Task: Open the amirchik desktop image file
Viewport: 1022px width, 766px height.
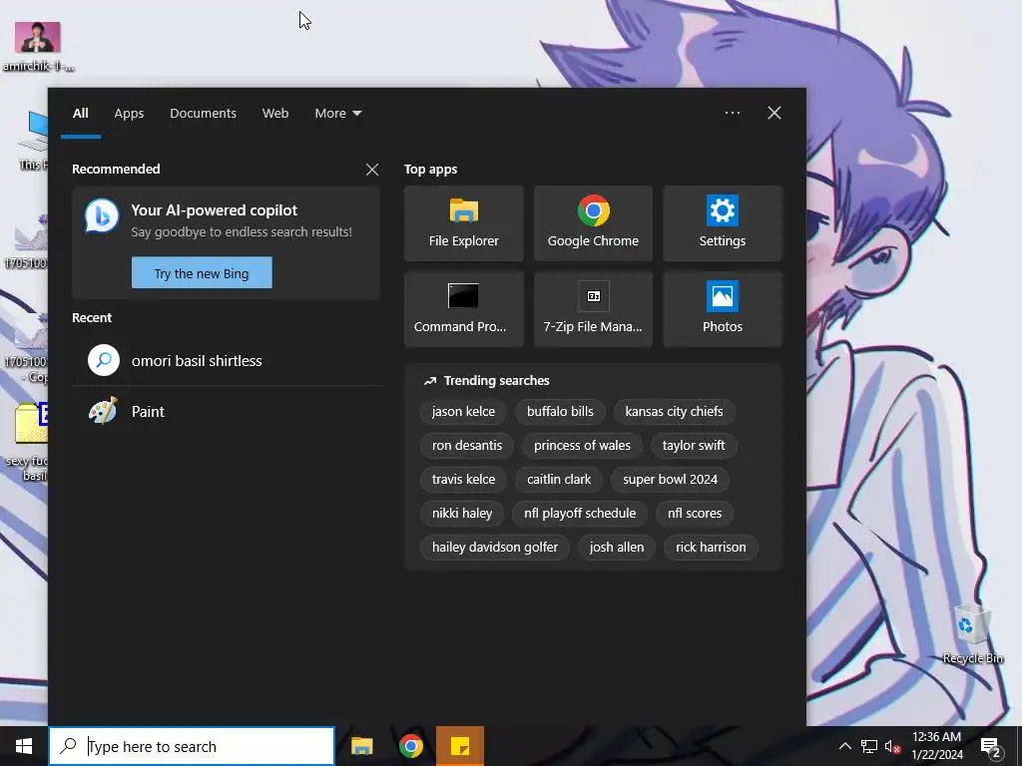Action: (x=38, y=46)
